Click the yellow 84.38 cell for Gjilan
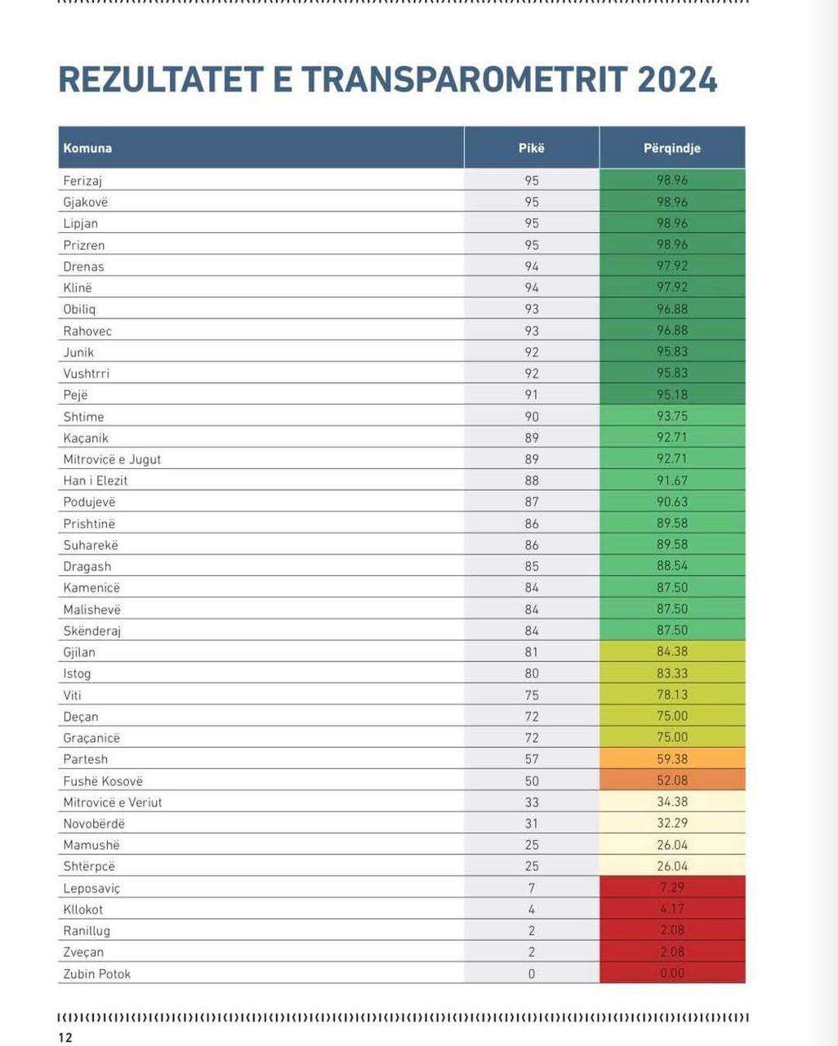This screenshot has height=1046, width=838. (672, 651)
